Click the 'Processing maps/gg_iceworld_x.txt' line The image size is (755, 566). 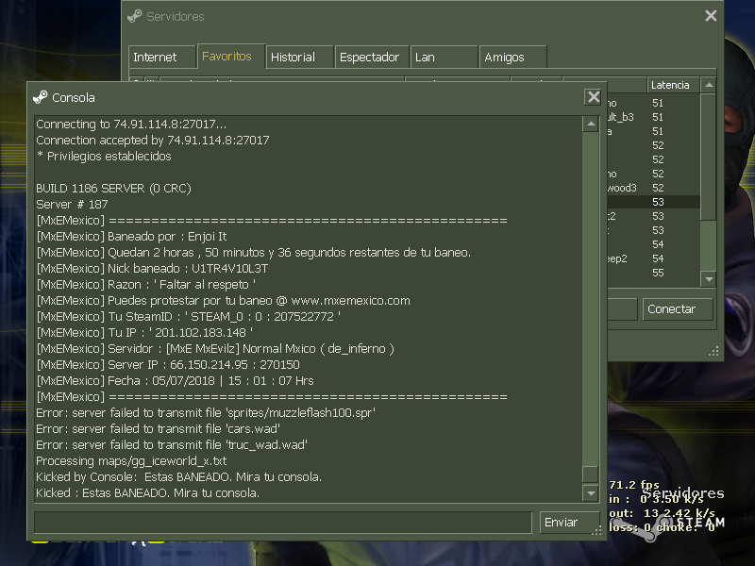tap(131, 461)
